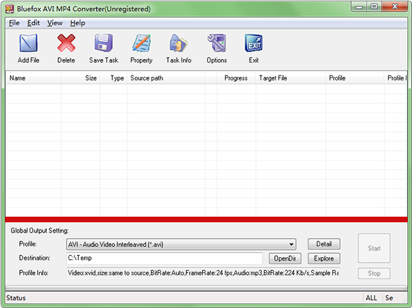Viewport: 412px width, 308px height.
Task: Open the Property toolbar icon
Action: coord(141,43)
